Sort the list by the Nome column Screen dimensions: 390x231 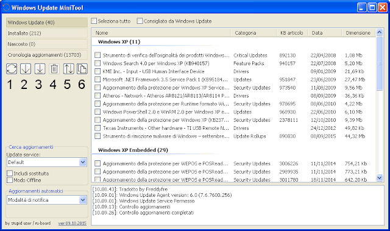161,33
